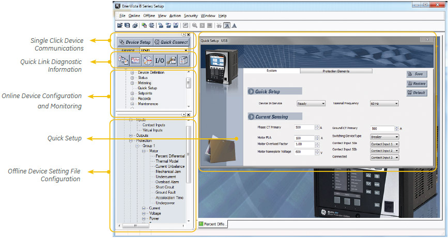This screenshot has width=448, height=238.
Task: Click the boxed transmission tower toolbar icon
Action: (x=226, y=25)
